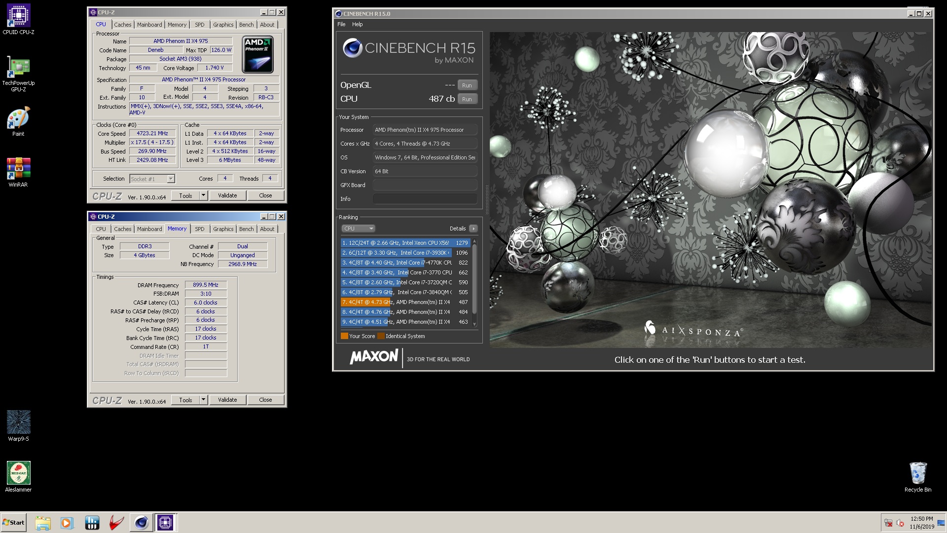Click the system clock in the tray

[922, 523]
